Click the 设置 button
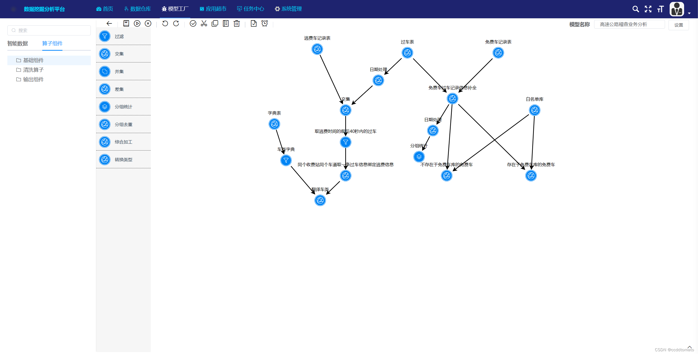 [x=679, y=25]
